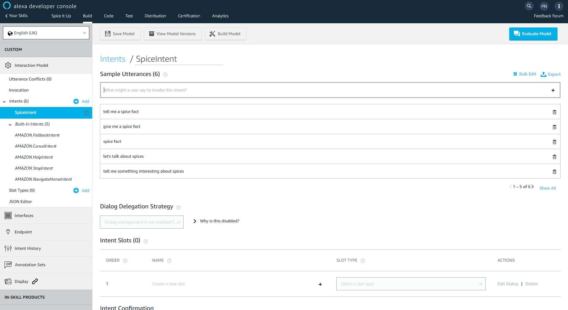
Task: Open the Endpoint section
Action: (x=46, y=232)
